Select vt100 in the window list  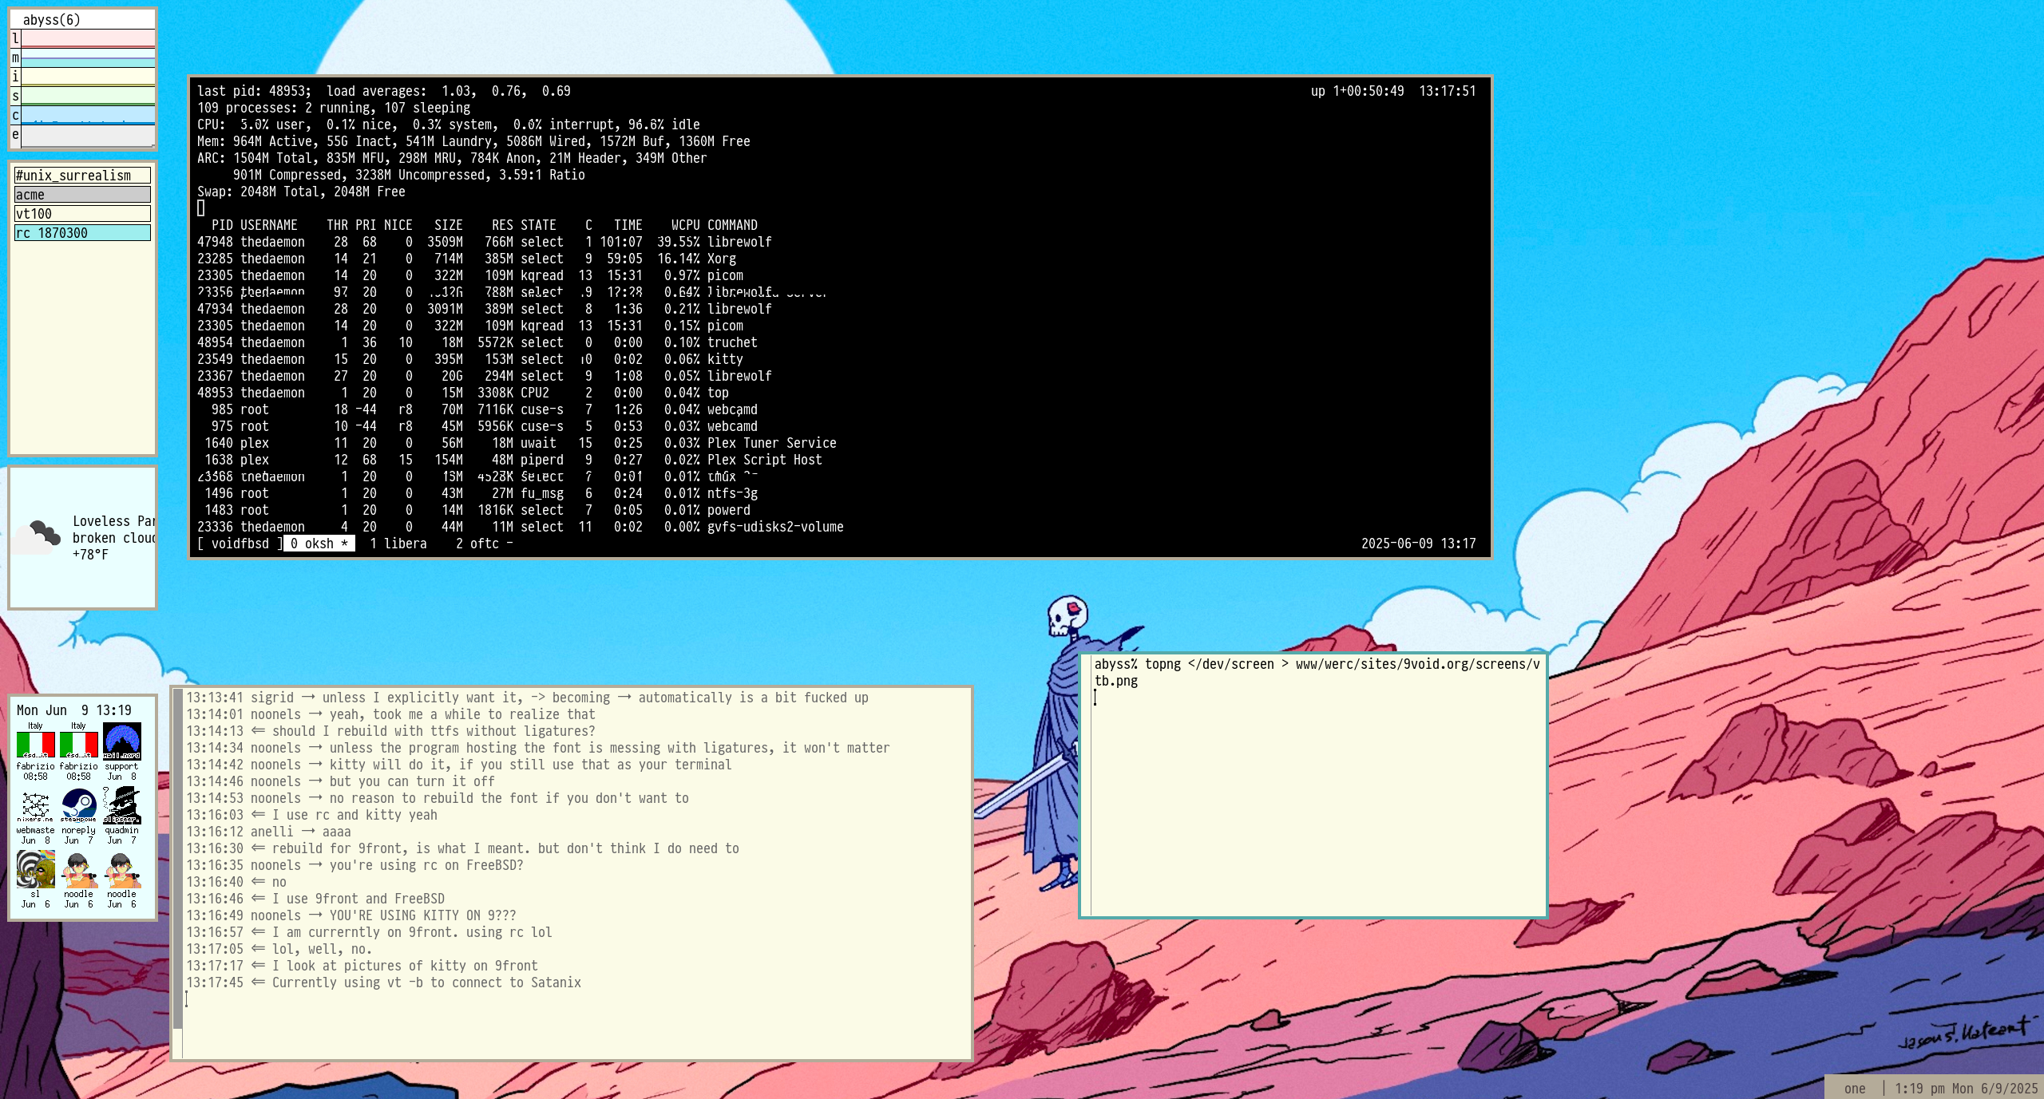82,214
